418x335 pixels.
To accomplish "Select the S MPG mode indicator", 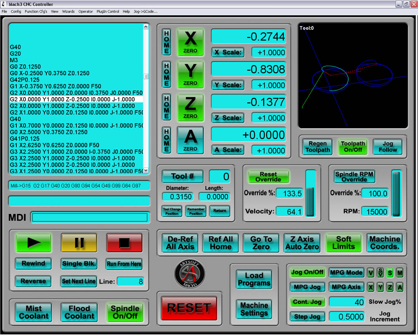I will pyautogui.click(x=390, y=273).
